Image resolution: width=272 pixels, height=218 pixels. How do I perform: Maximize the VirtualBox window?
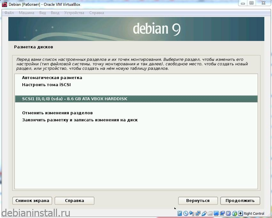click(252, 3)
